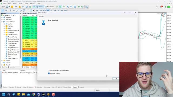Select Services in the Navigator tree
Screen dimensions: 173x97
pyautogui.click(x=8, y=63)
